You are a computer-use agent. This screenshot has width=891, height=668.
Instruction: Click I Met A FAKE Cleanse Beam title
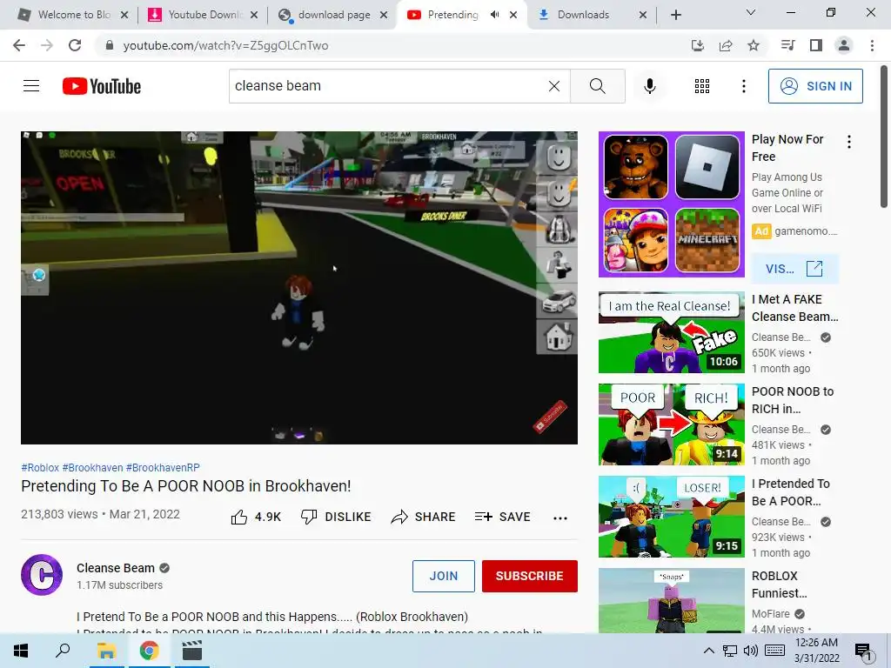coord(794,308)
